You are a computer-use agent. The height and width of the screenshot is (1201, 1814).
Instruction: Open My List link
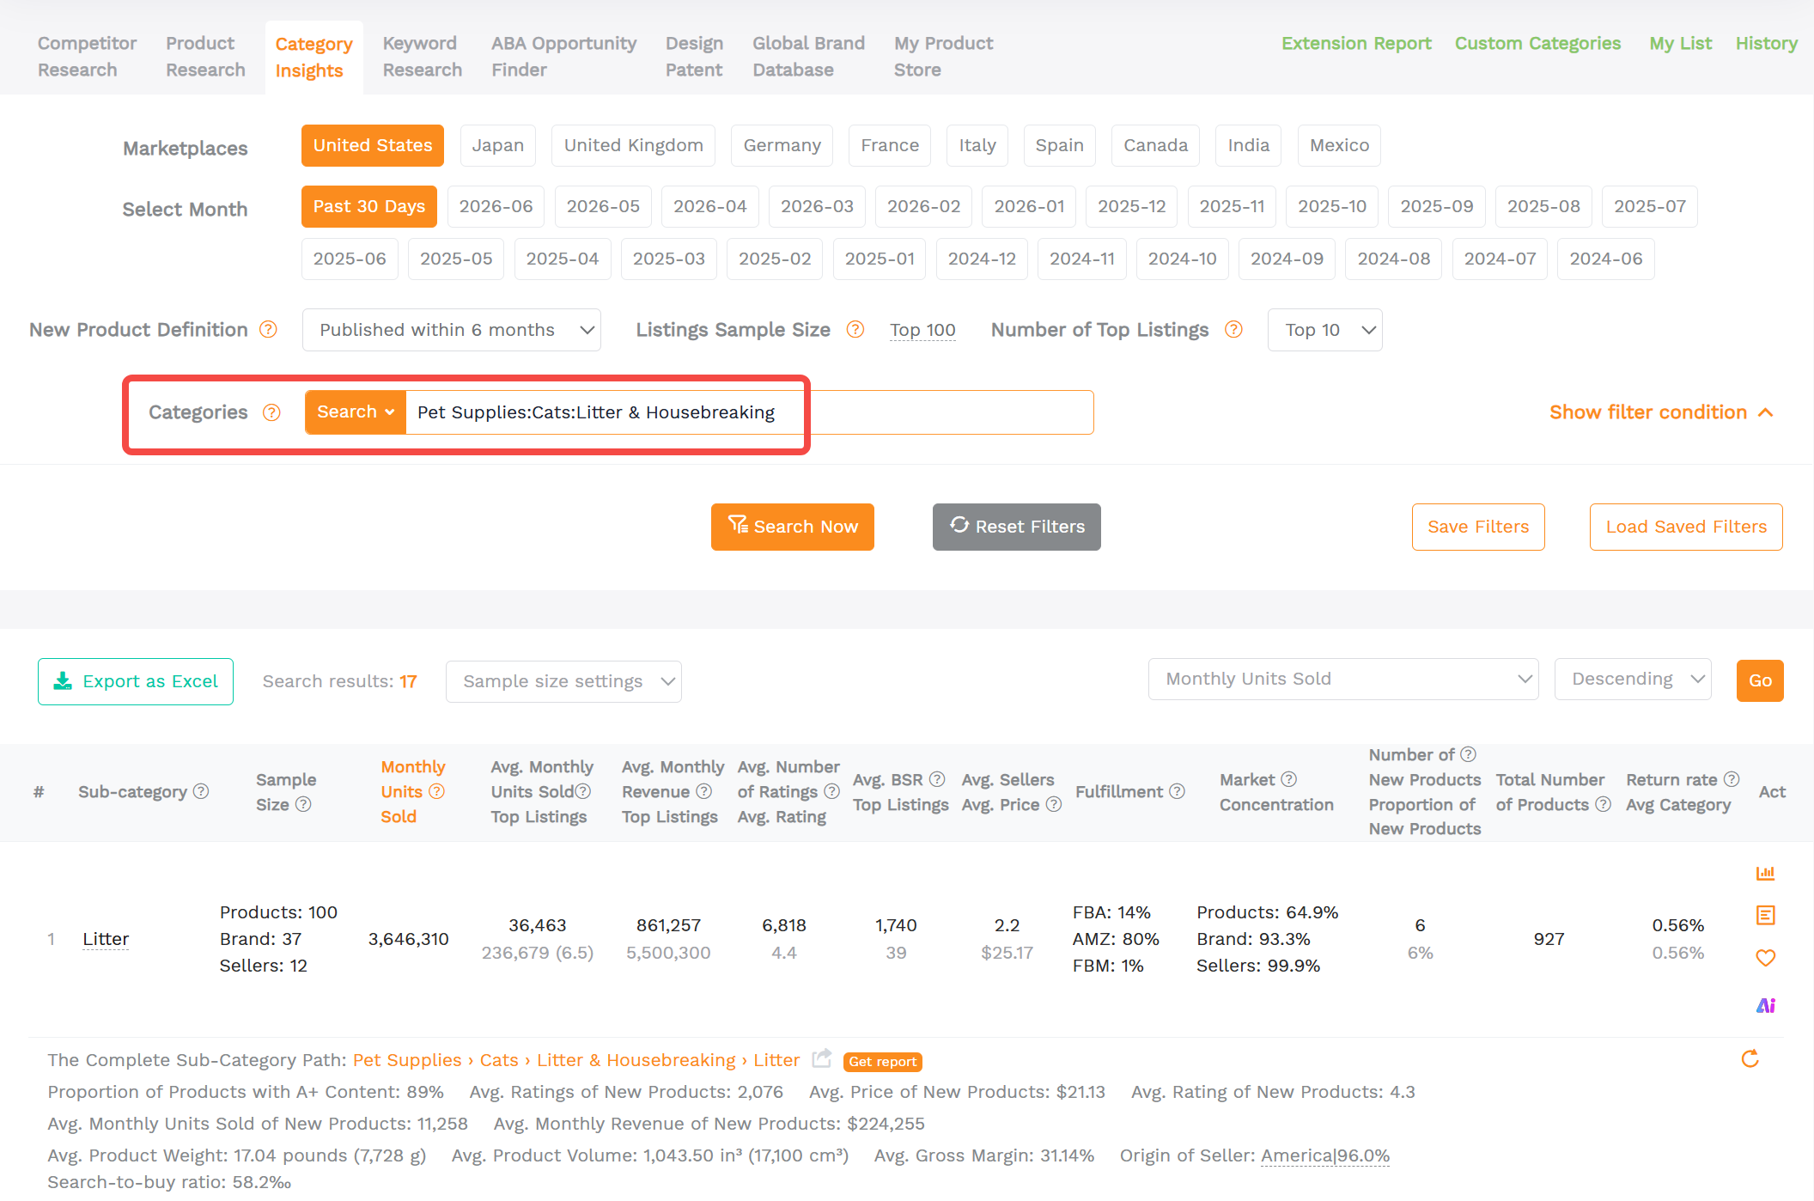pos(1680,43)
